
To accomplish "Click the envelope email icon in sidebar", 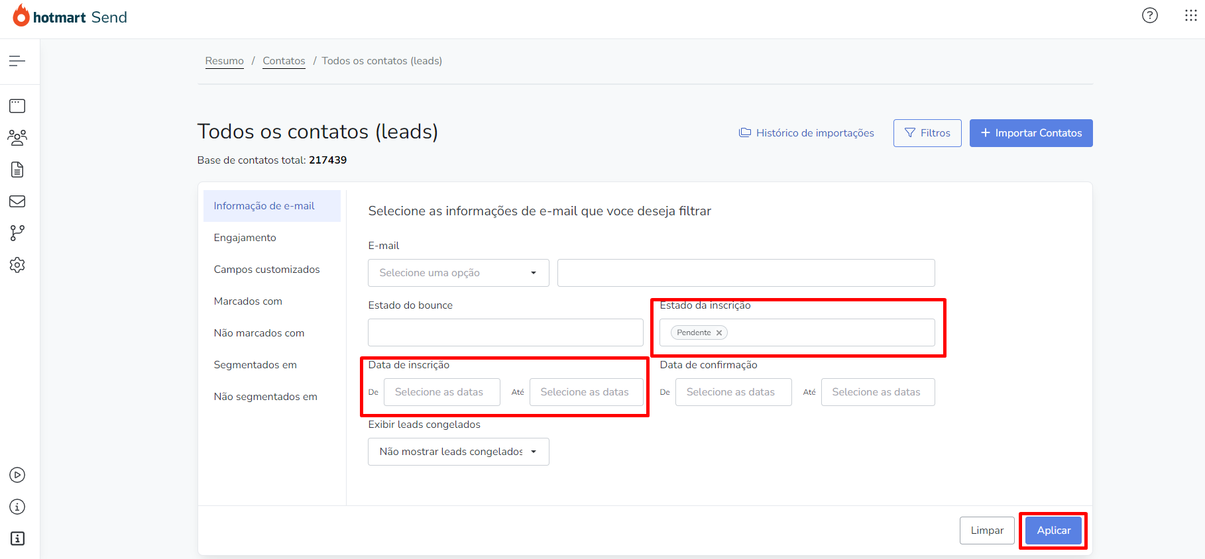I will pyautogui.click(x=17, y=201).
